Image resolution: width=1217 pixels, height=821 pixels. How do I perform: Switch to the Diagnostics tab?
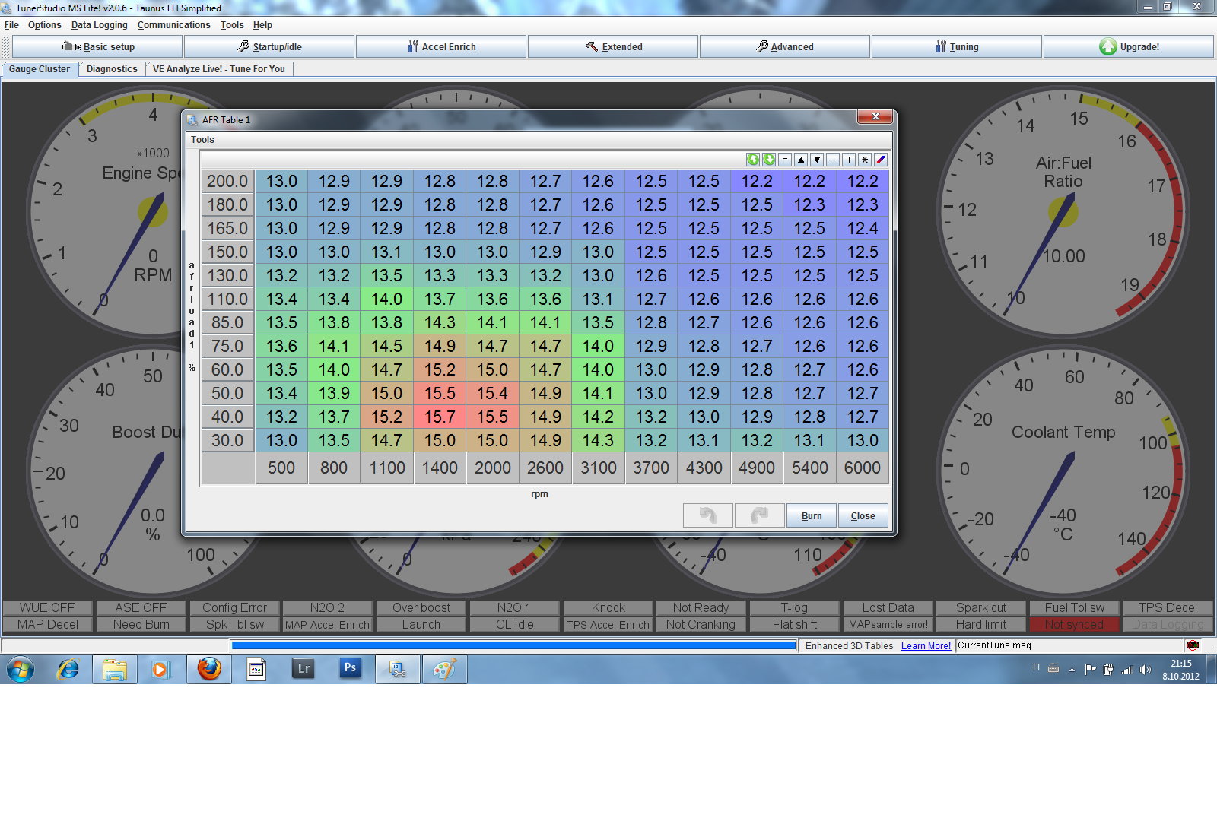tap(112, 69)
